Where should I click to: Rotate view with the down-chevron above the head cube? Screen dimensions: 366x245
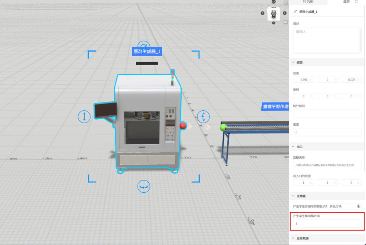[273, 2]
